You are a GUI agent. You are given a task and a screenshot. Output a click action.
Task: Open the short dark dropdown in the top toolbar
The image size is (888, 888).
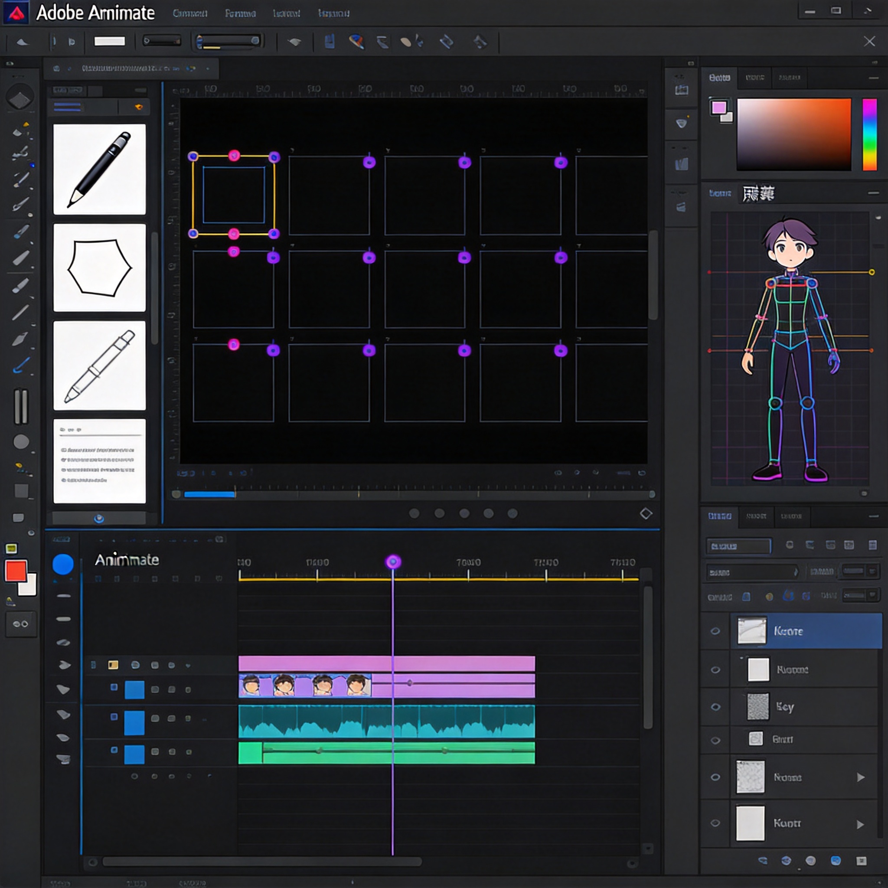pyautogui.click(x=162, y=41)
